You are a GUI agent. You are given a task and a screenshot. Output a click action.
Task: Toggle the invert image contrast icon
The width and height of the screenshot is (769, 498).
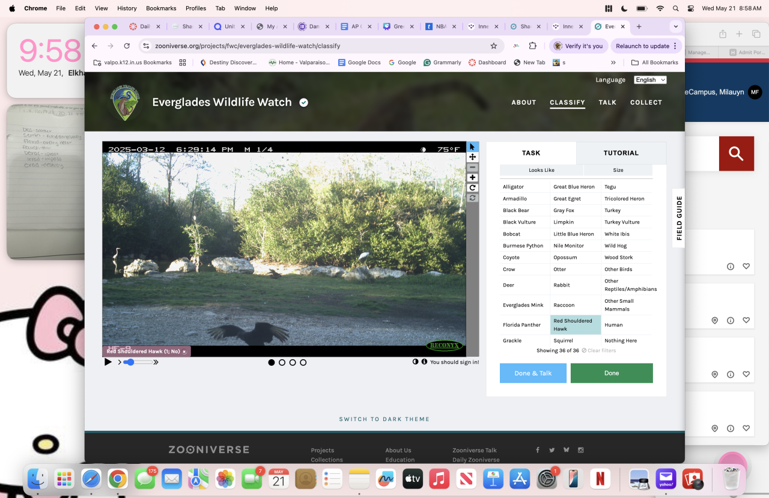(x=415, y=362)
